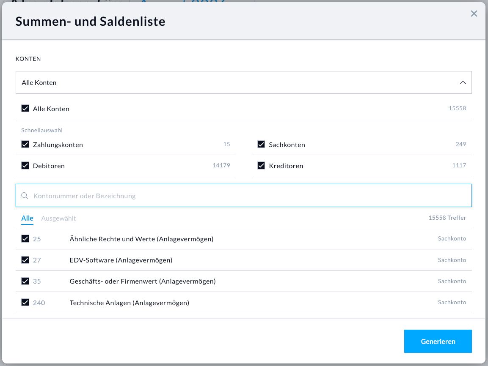
Task: Click the Sachkonto type for account 25
Action: pyautogui.click(x=452, y=239)
